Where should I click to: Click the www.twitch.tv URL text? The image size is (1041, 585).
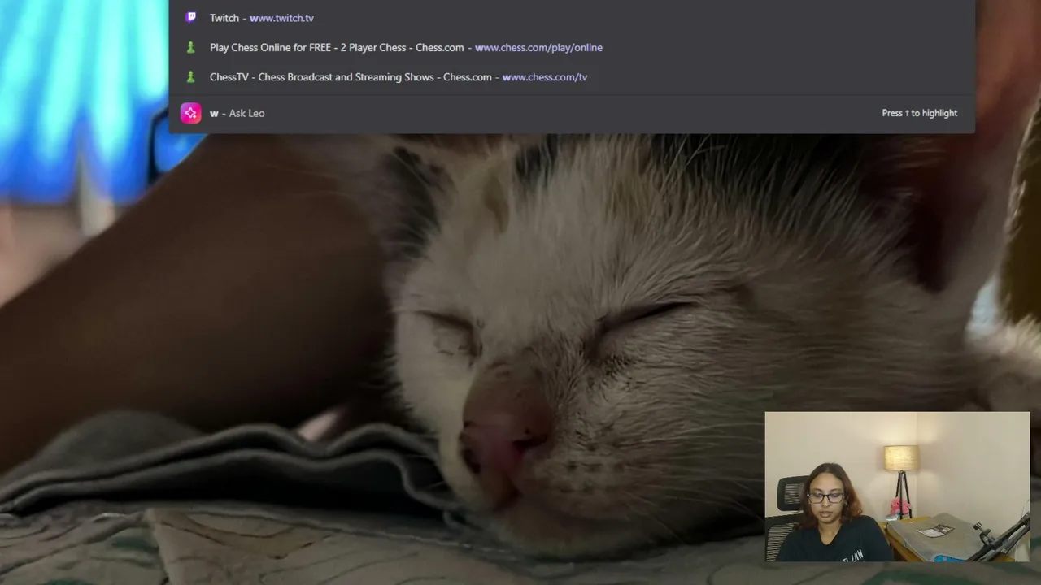tap(281, 18)
